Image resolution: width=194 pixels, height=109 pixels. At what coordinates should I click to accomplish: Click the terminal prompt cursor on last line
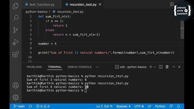click(x=86, y=91)
